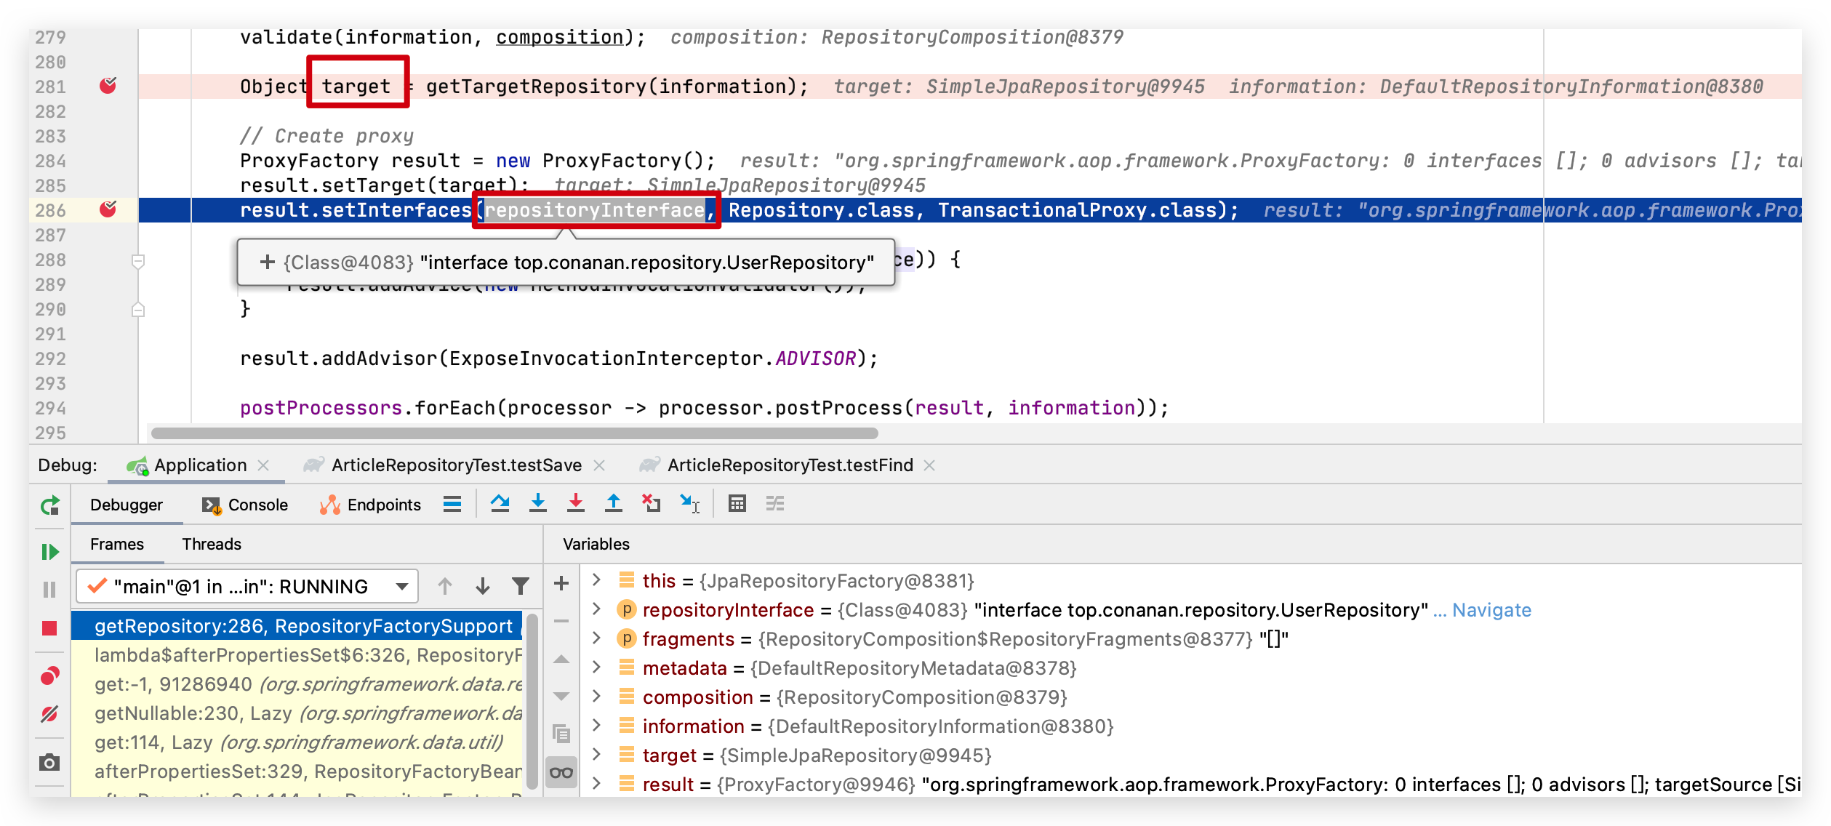
Task: Open the ArticleRepositoryTest.testSave debug tab
Action: click(x=455, y=465)
